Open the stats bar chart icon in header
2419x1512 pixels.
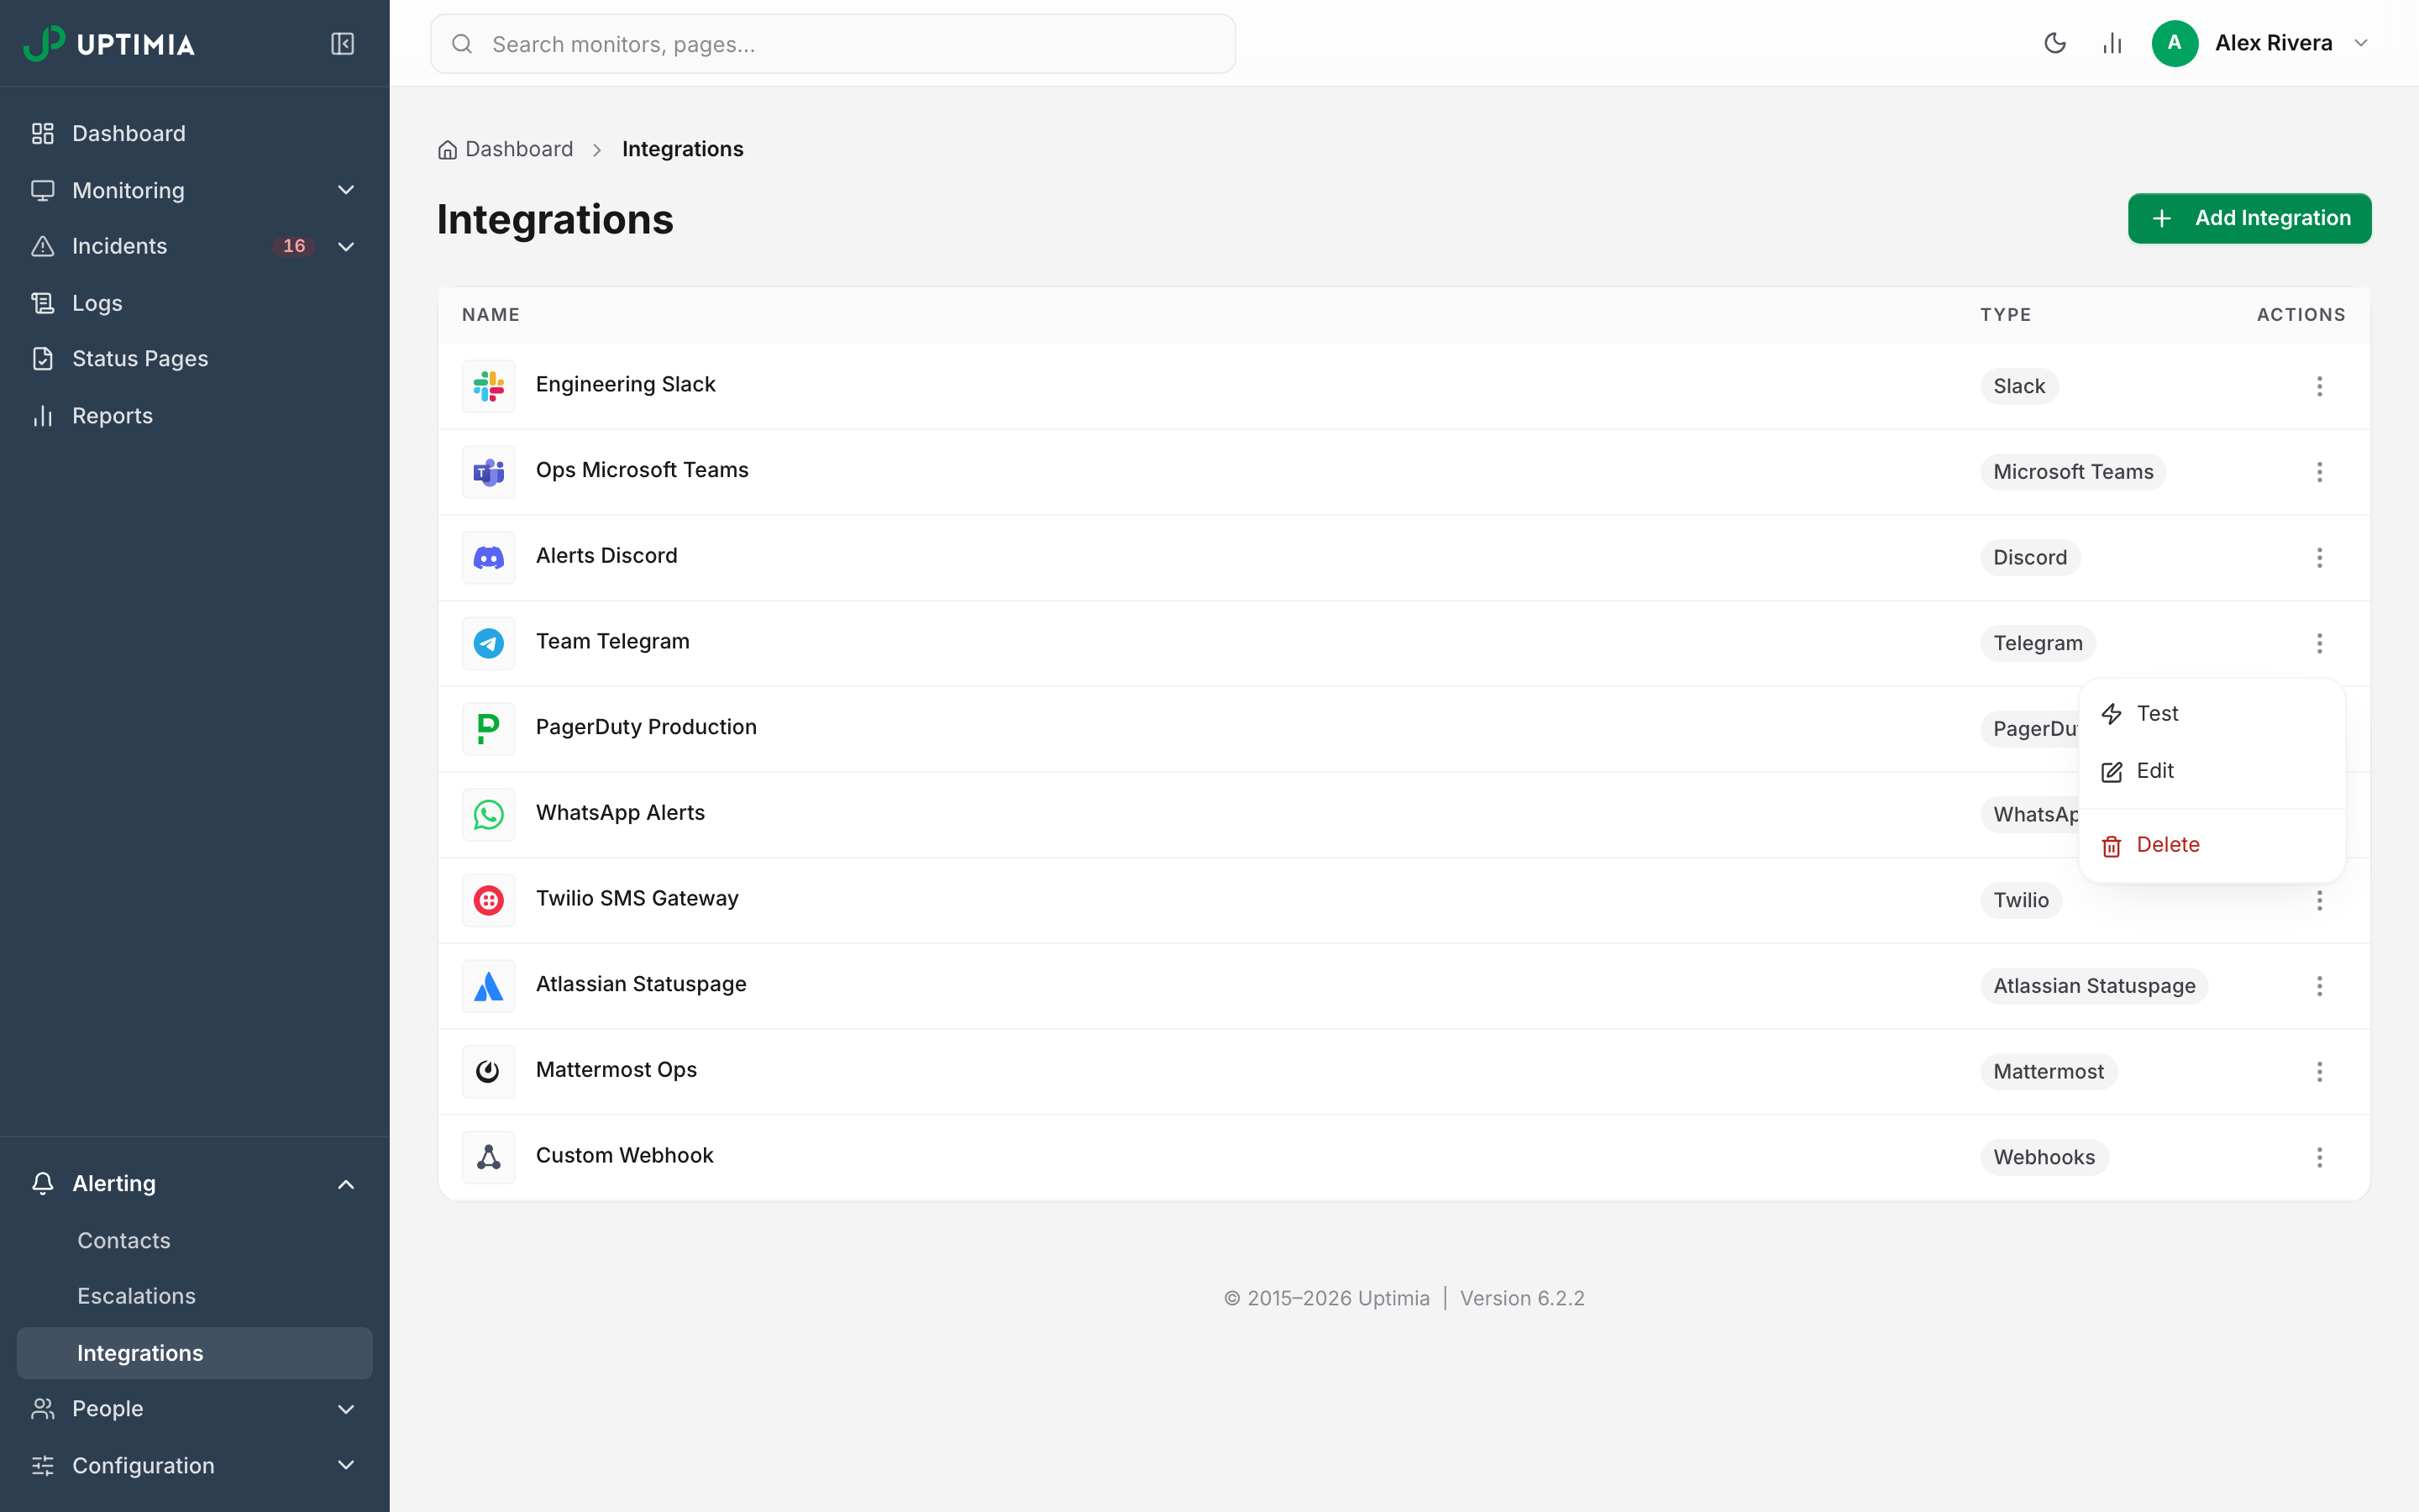pyautogui.click(x=2112, y=43)
